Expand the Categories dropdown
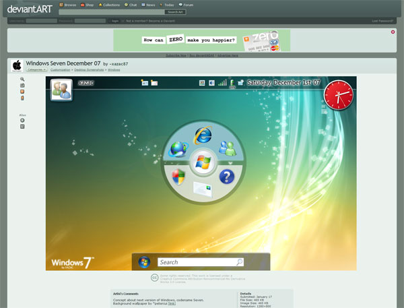The image size is (404, 308). tap(36, 69)
